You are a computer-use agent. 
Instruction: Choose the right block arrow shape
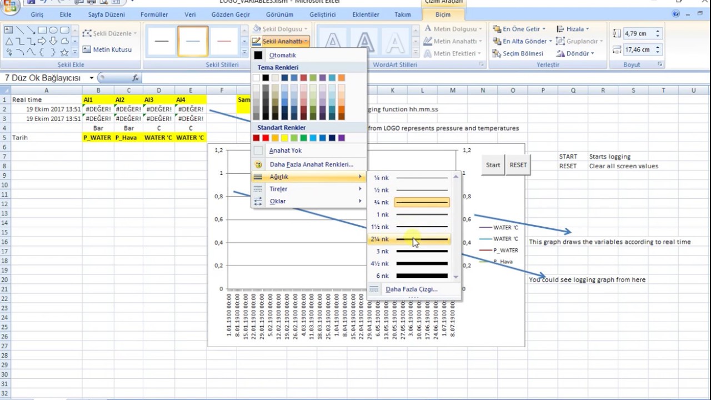click(x=42, y=41)
